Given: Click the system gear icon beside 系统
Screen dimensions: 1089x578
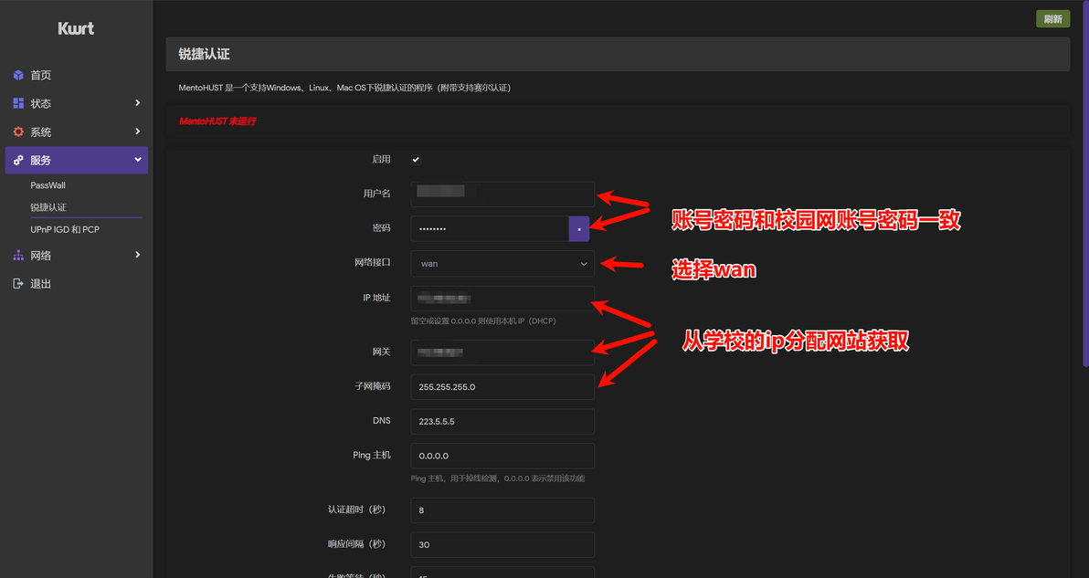Looking at the screenshot, I should tap(19, 131).
